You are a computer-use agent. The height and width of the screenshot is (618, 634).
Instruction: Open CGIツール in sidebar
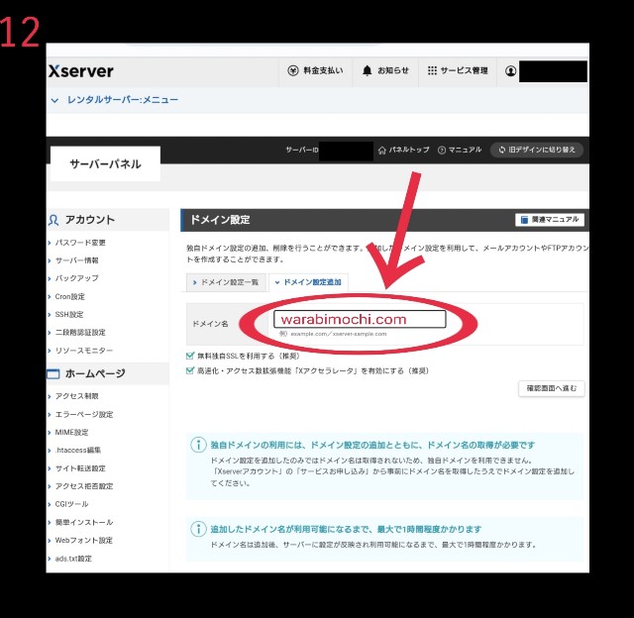pos(71,504)
